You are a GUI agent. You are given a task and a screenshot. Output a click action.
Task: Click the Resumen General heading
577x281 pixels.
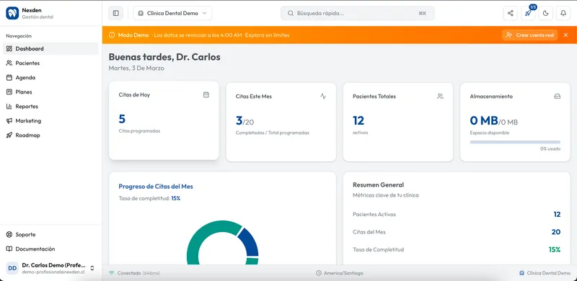(x=378, y=184)
